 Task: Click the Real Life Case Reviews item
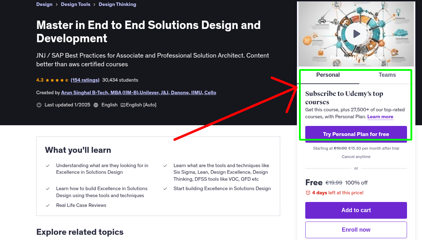coord(81,205)
